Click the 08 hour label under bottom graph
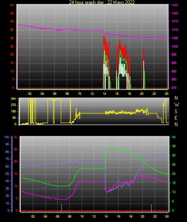Viewport: 187px width, 222px height. tap(69, 216)
